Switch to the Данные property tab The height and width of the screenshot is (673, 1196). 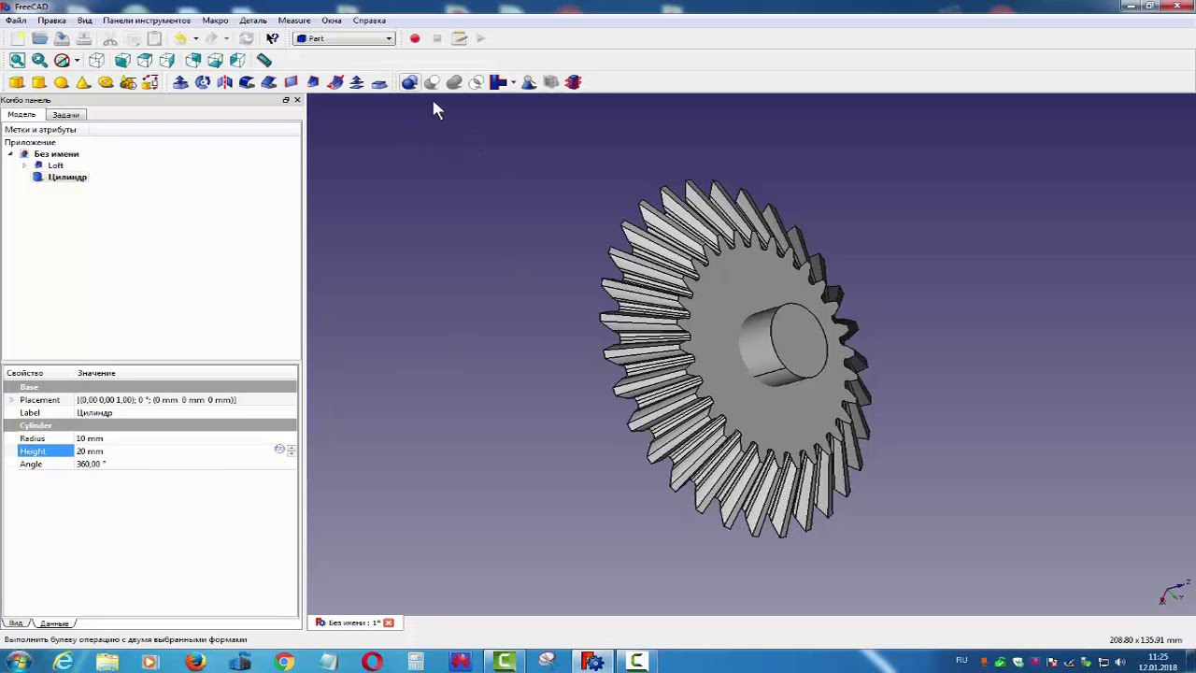[x=54, y=623]
